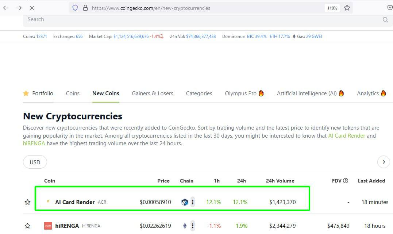Open the 24h Vol $74,366,377,438 link

tap(201, 37)
